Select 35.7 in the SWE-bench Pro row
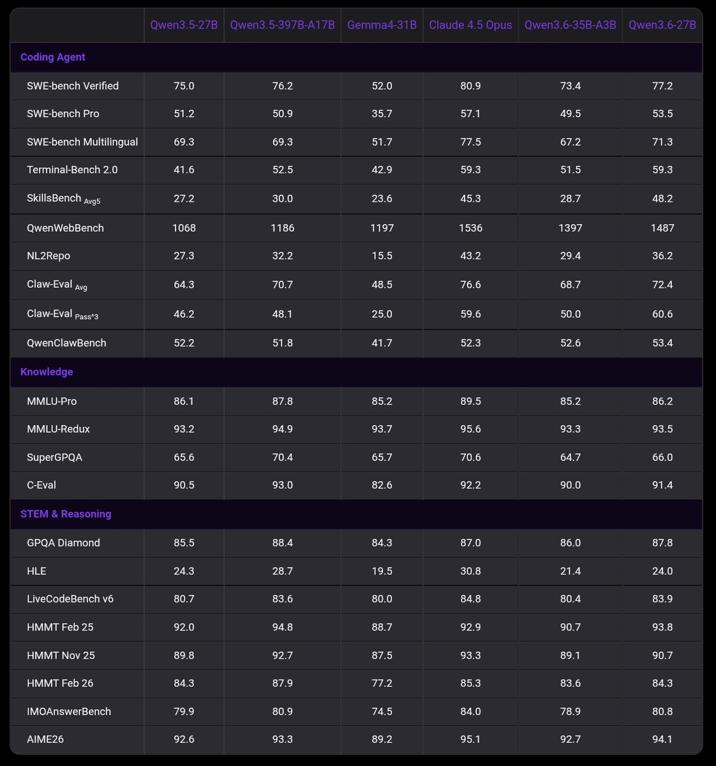Image resolution: width=716 pixels, height=766 pixels. click(382, 114)
